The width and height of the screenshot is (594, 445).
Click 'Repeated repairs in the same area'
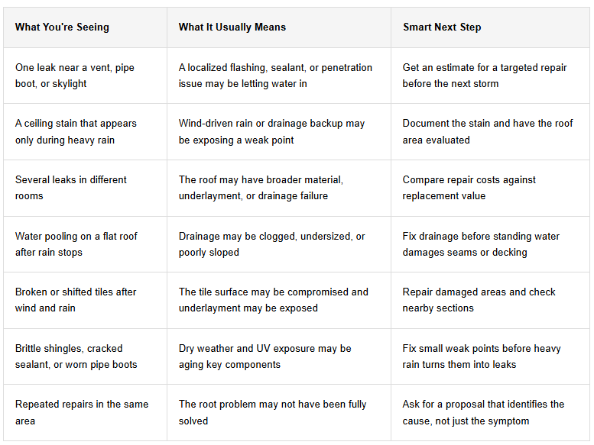pos(85,412)
